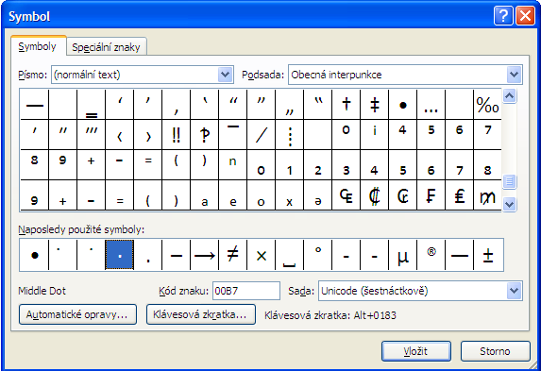This screenshot has height=371, width=541.
Task: Click the symbol grid scrollbar thumb
Action: 510,181
